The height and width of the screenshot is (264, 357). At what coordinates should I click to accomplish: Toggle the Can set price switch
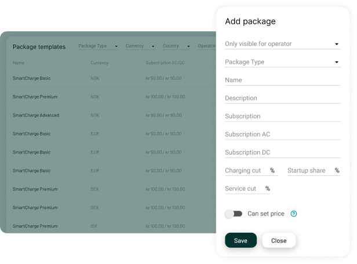234,214
